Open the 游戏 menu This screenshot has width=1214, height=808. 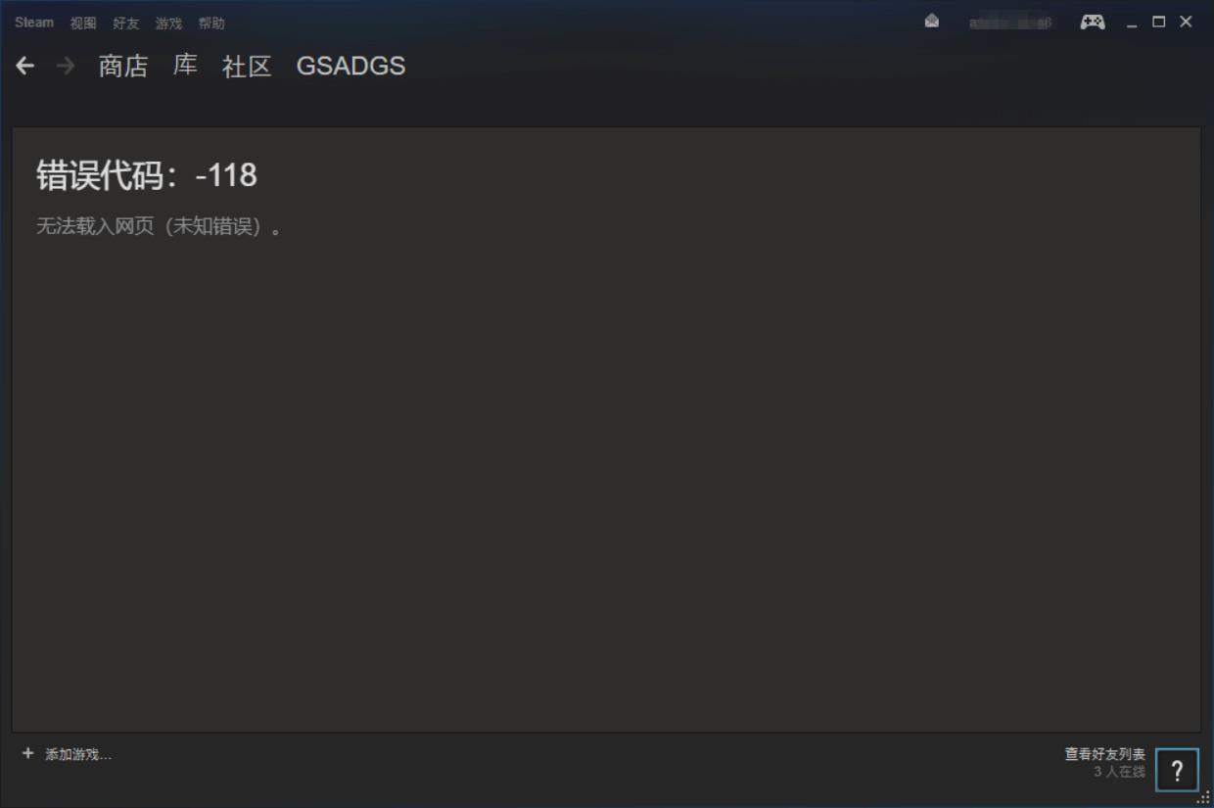point(168,24)
